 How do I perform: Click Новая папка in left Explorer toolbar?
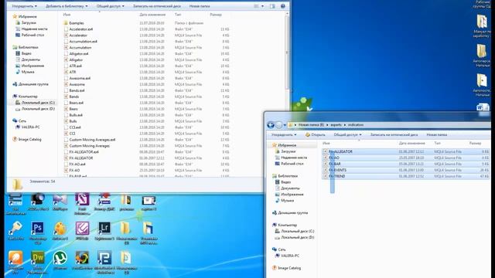(x=200, y=6)
